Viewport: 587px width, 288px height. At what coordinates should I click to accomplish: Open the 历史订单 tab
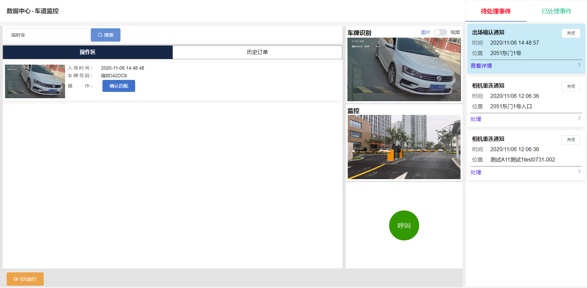pos(257,52)
